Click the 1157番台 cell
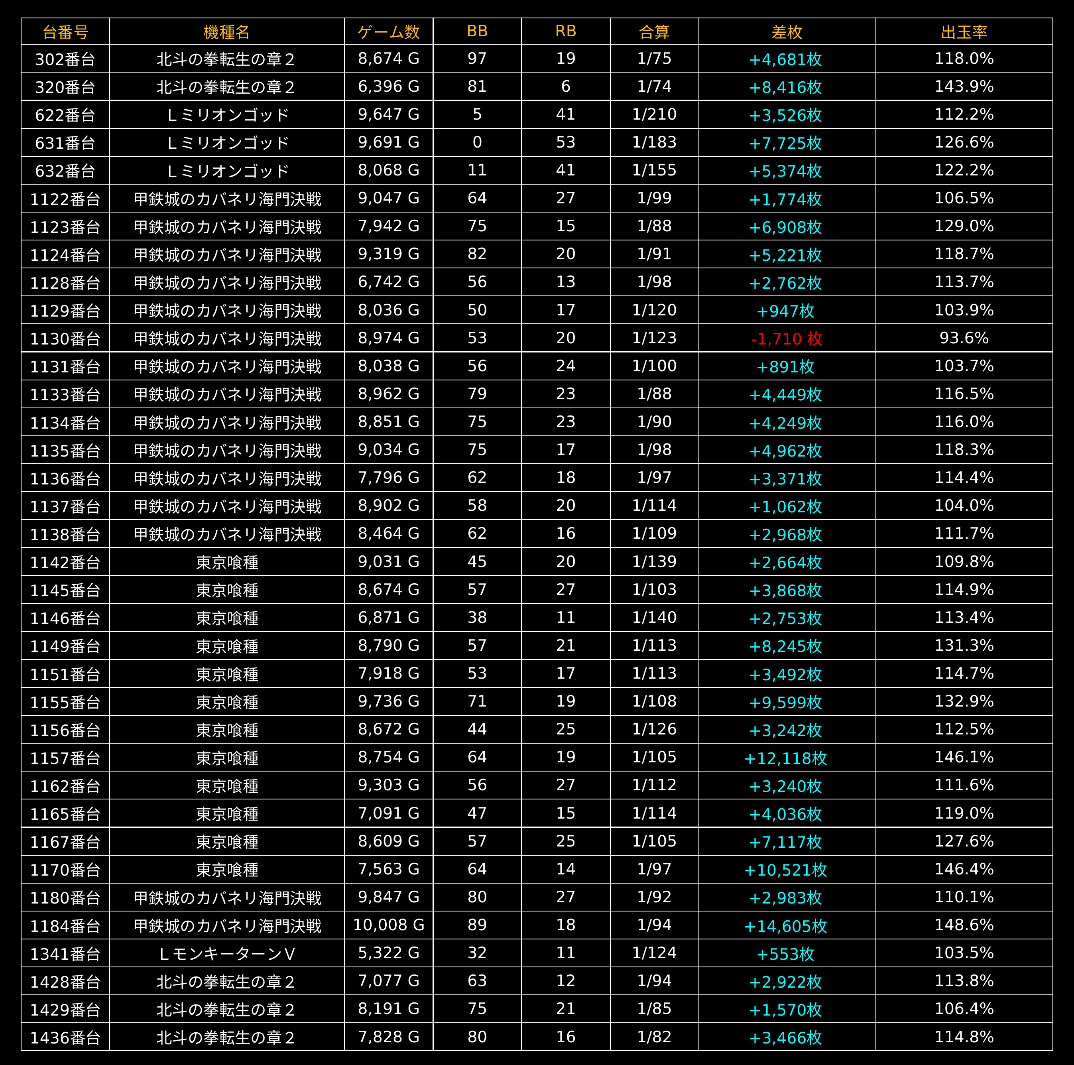The width and height of the screenshot is (1074, 1065). 65,758
